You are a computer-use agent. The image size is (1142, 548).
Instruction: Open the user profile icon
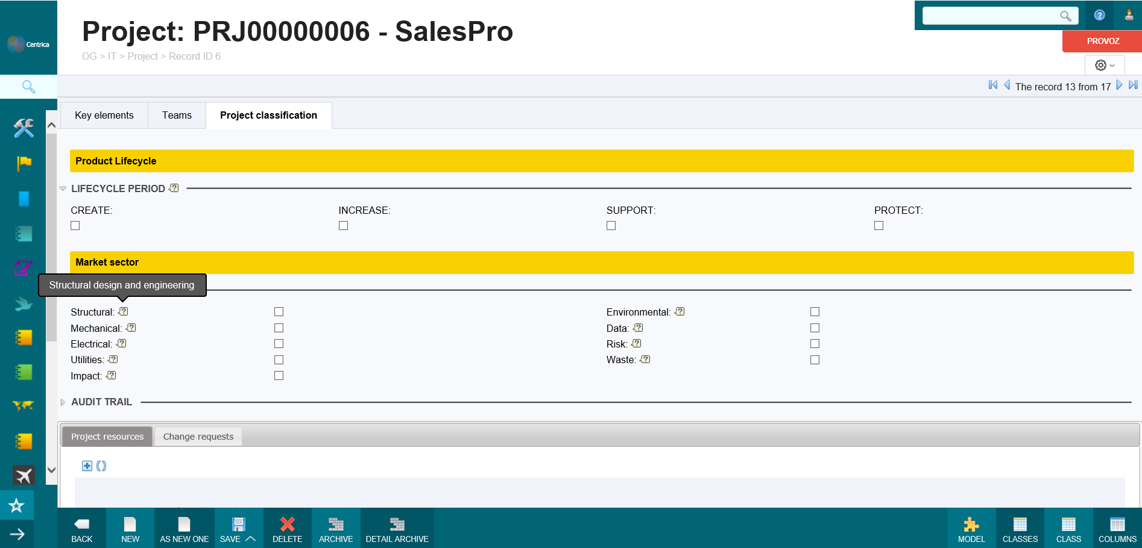(1129, 15)
